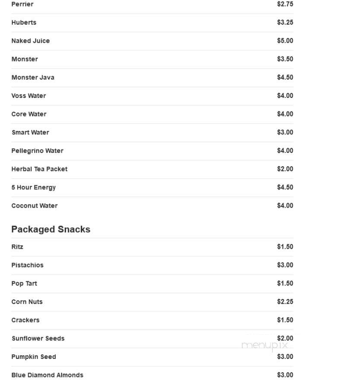342x381 pixels.
Task: Click the Voss Water row
Action: pos(152,96)
